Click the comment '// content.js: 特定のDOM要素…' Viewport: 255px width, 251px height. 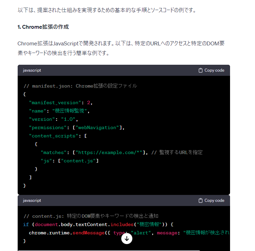click(91, 216)
